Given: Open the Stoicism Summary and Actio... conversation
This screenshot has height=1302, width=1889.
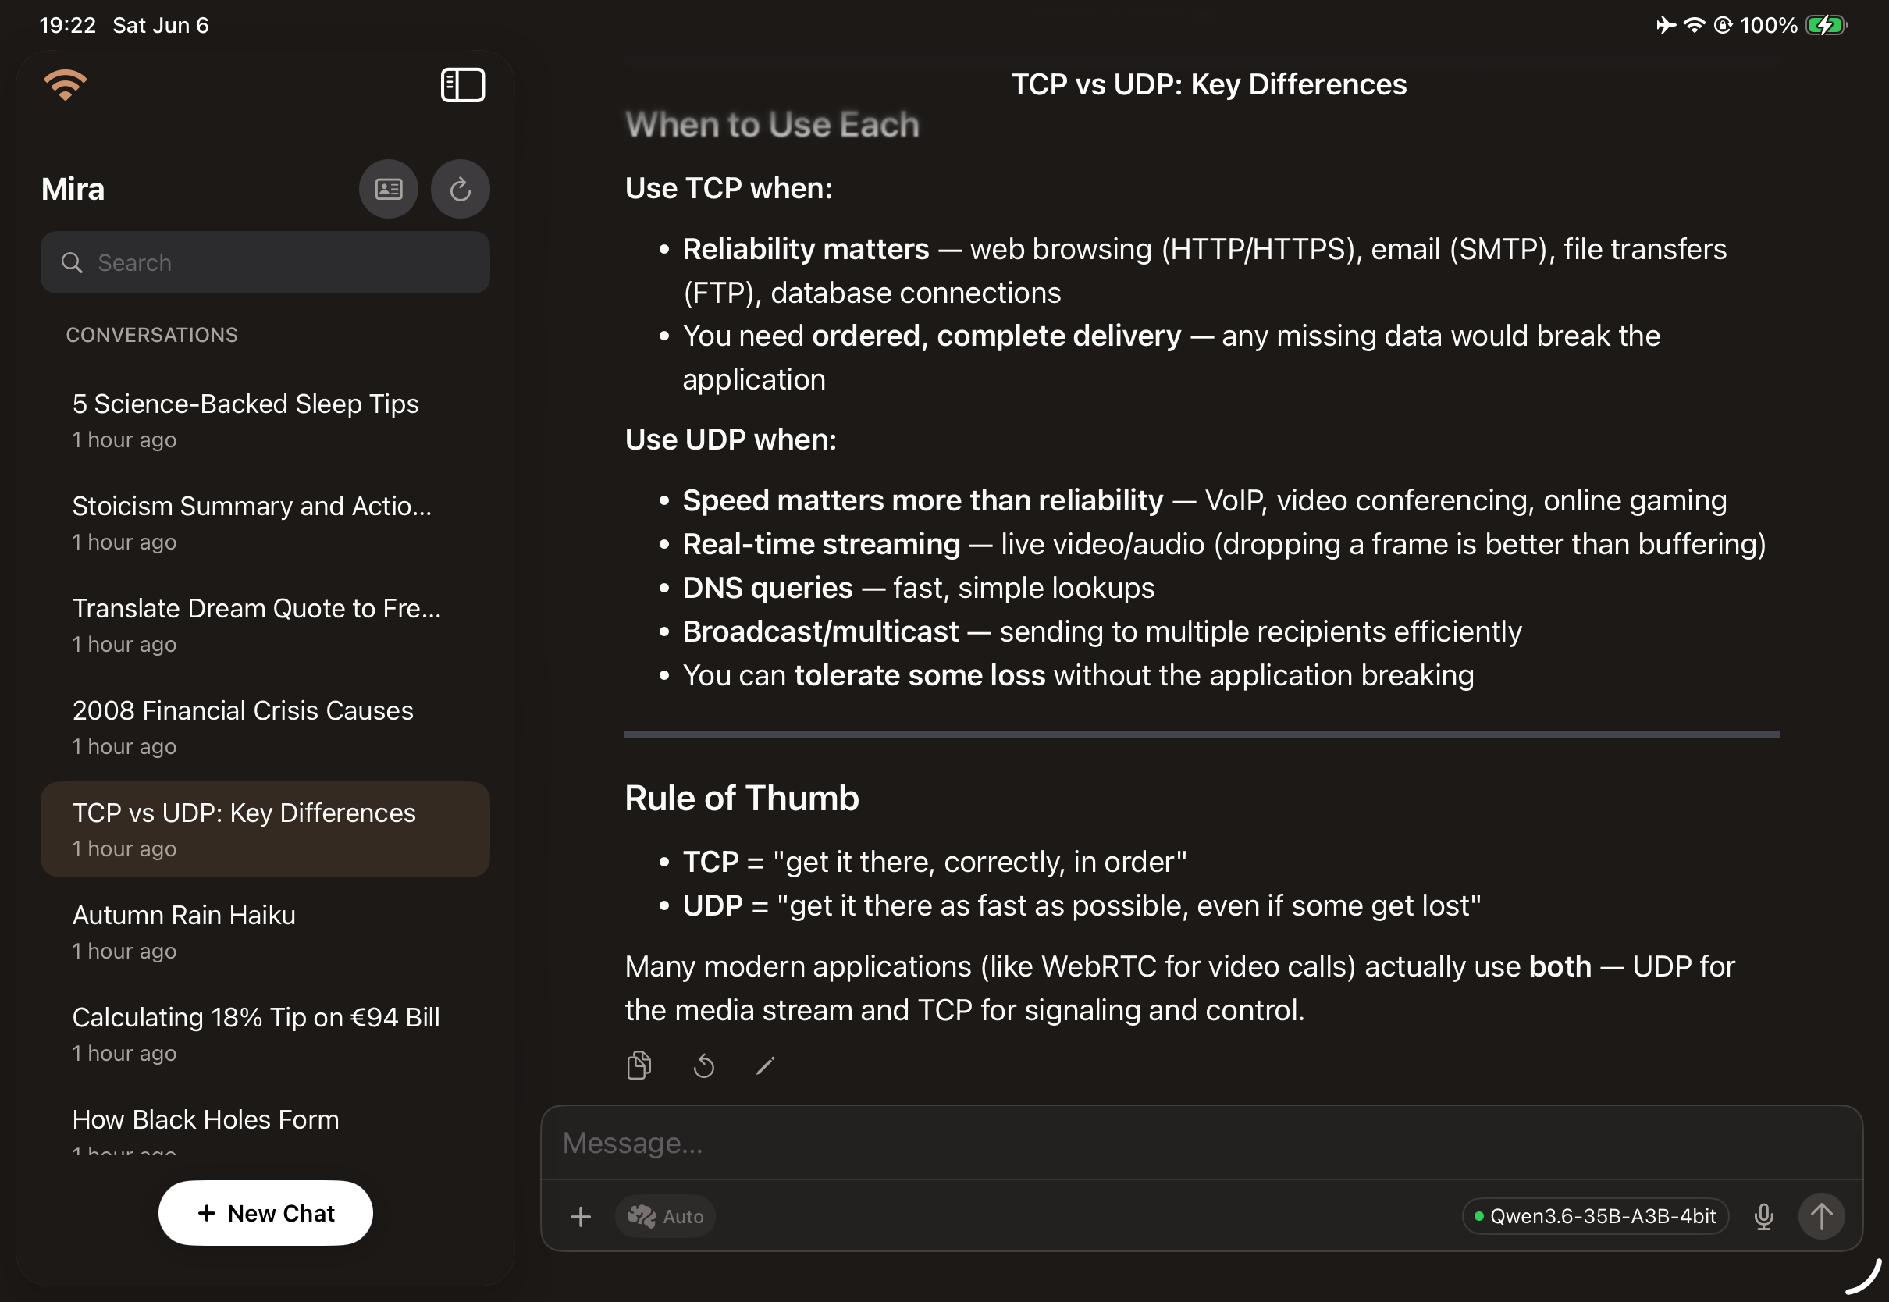Looking at the screenshot, I should tap(265, 523).
